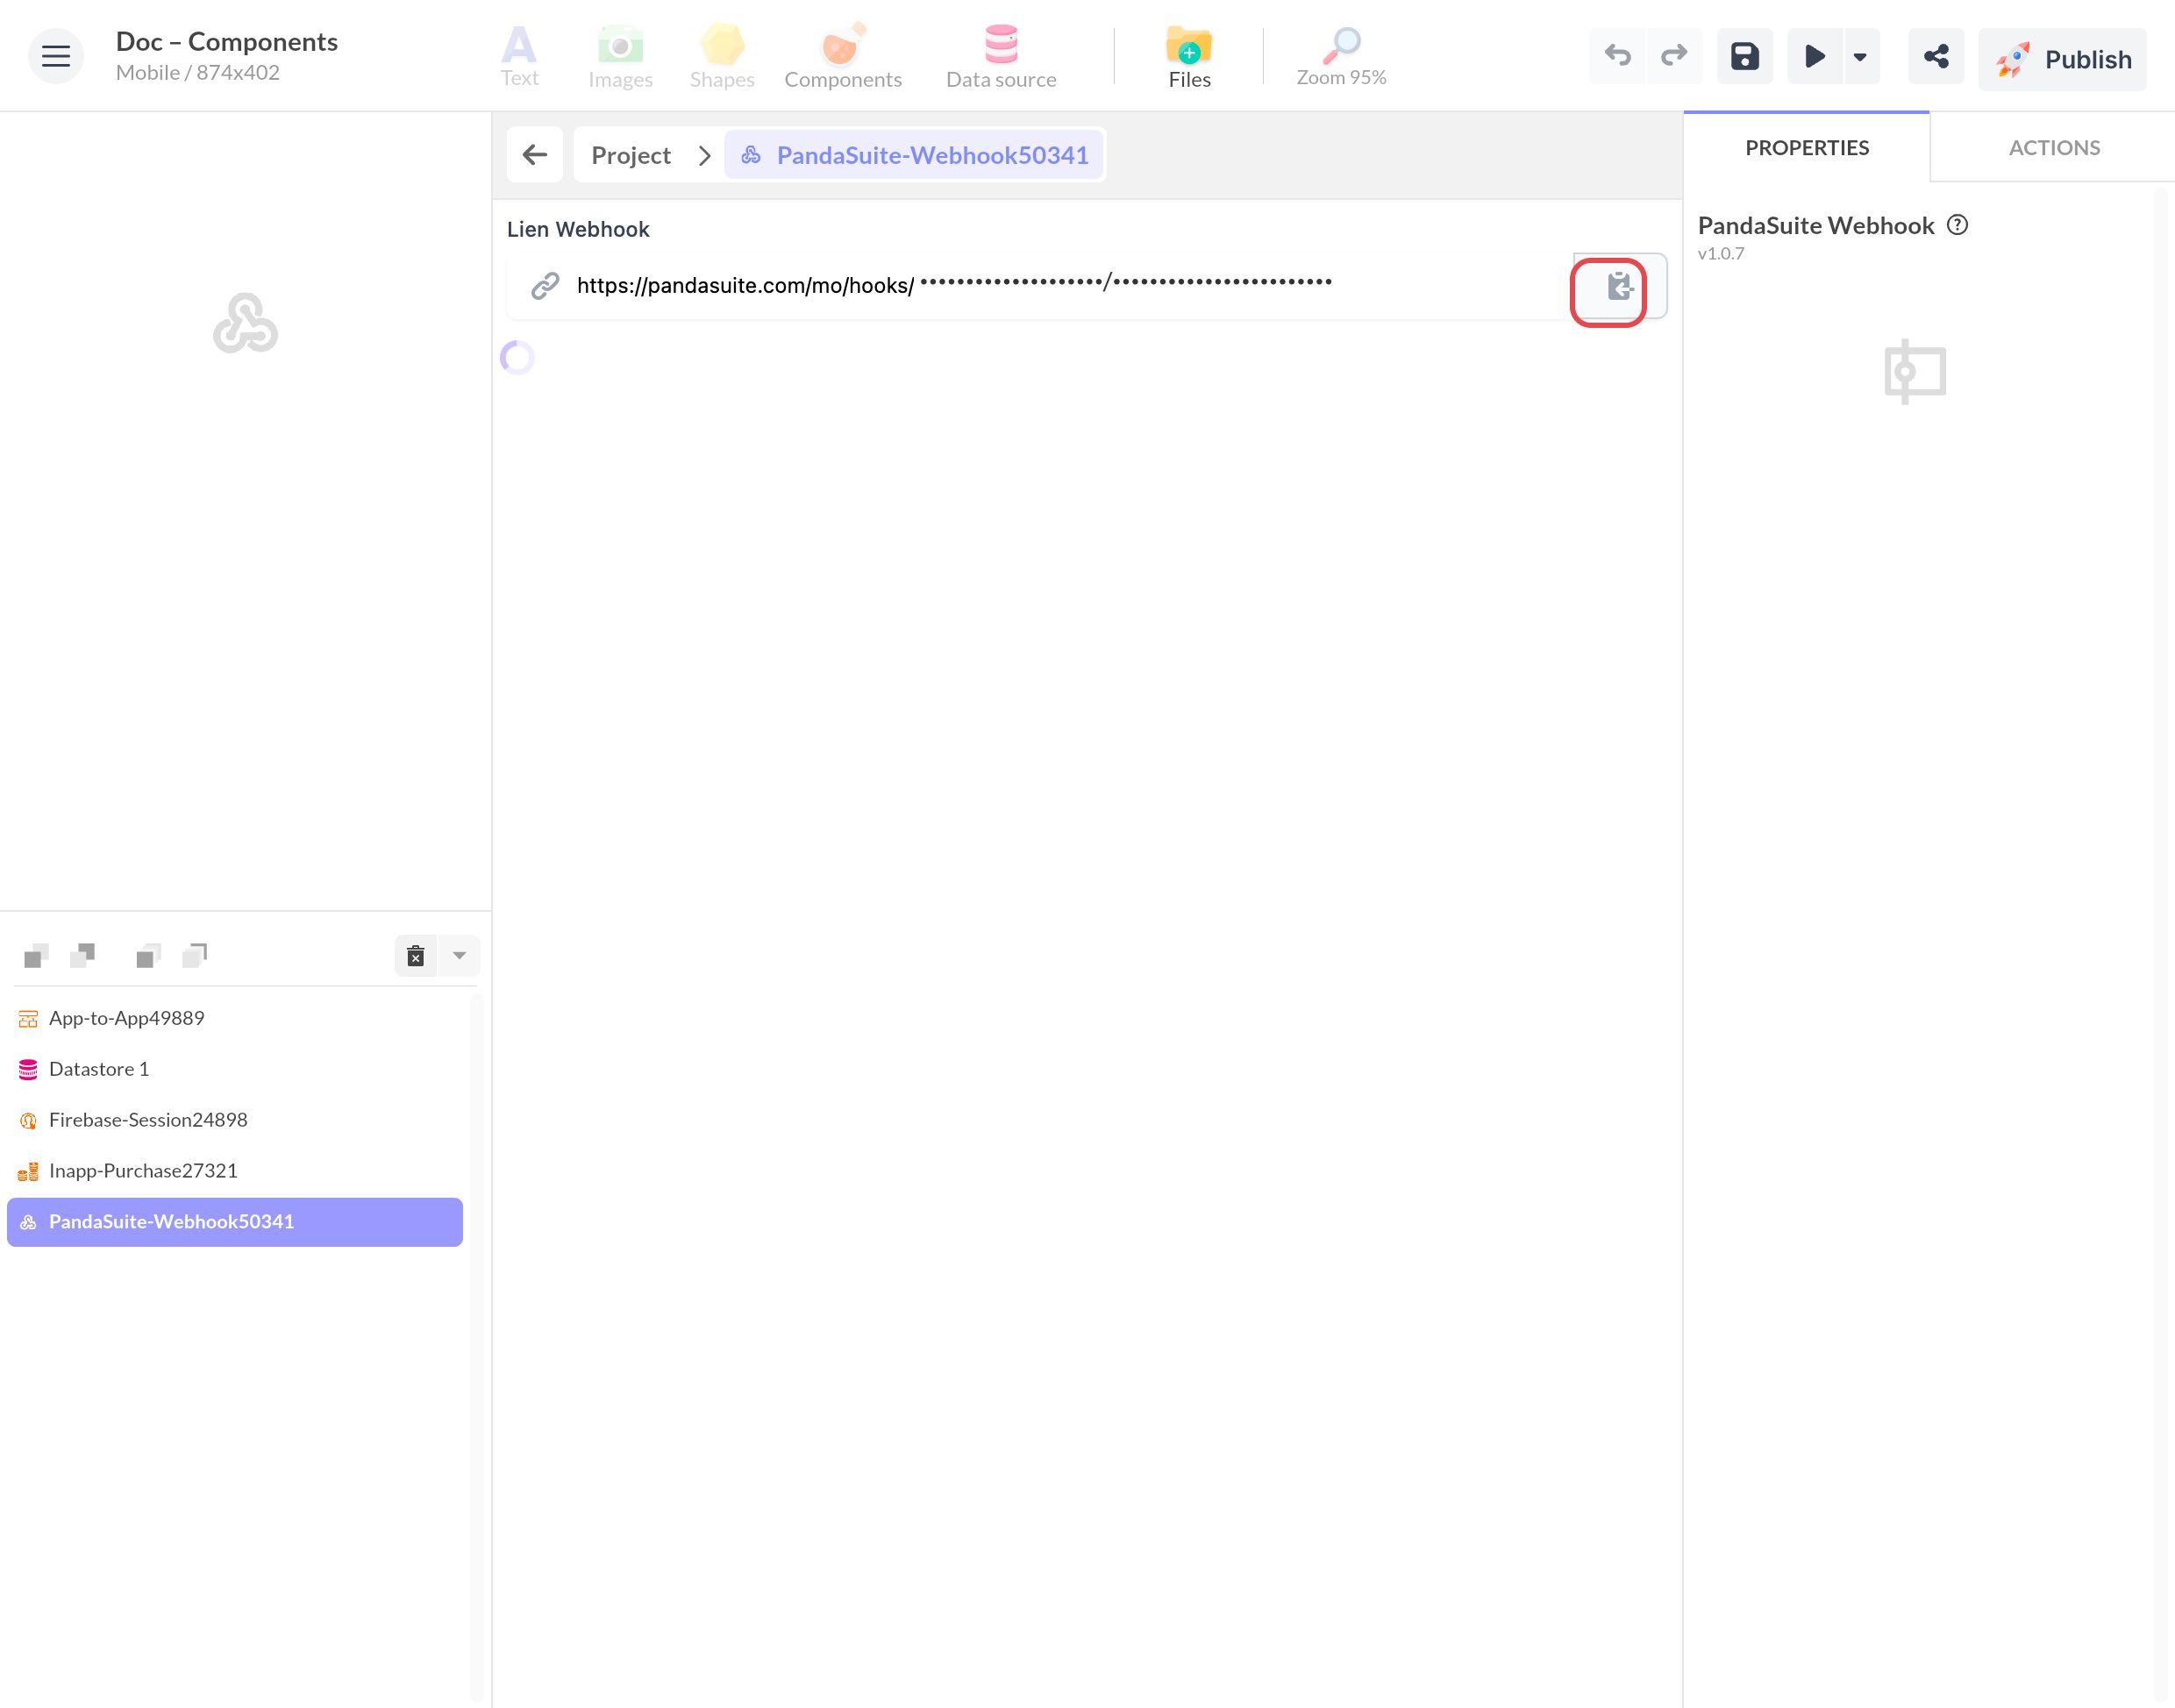Open the Shapes tool
Image resolution: width=2175 pixels, height=1708 pixels.
tap(722, 57)
